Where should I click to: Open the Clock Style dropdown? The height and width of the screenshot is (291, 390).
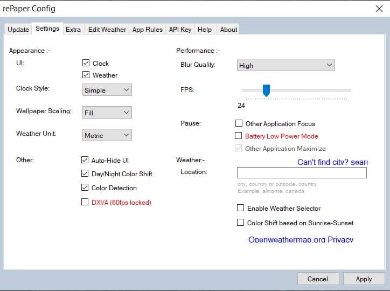(107, 90)
